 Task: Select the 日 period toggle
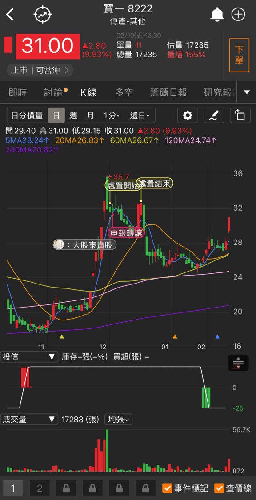pyautogui.click(x=56, y=115)
